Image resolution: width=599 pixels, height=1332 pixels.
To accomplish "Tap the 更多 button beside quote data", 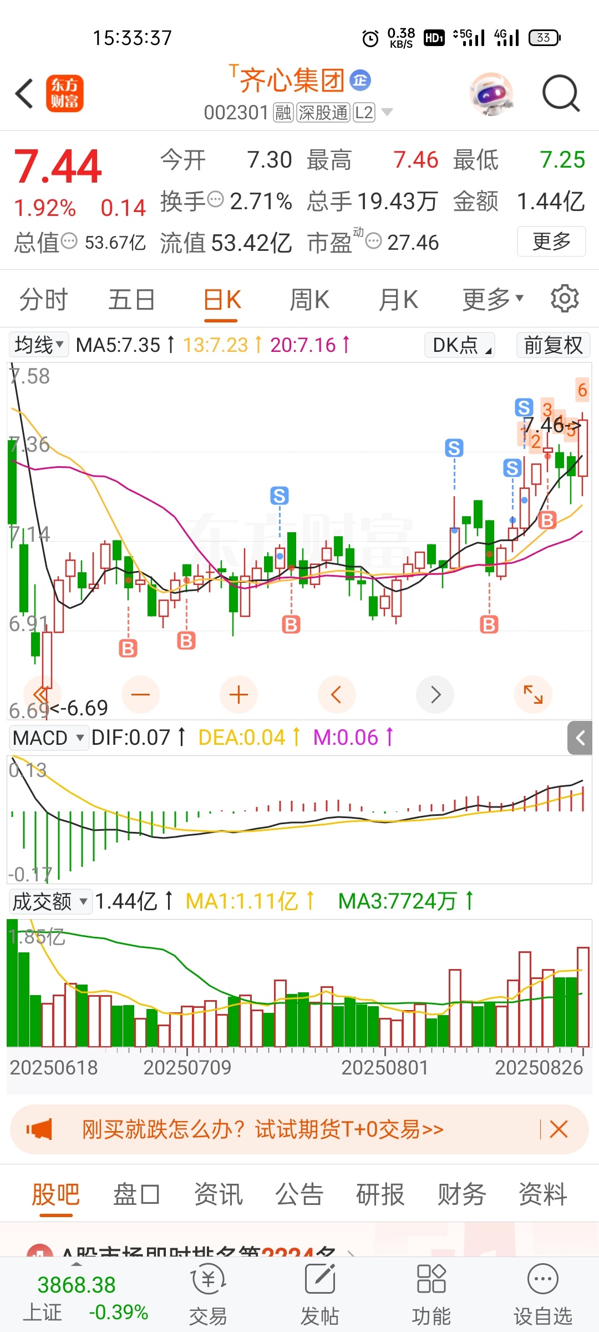I will click(x=551, y=241).
